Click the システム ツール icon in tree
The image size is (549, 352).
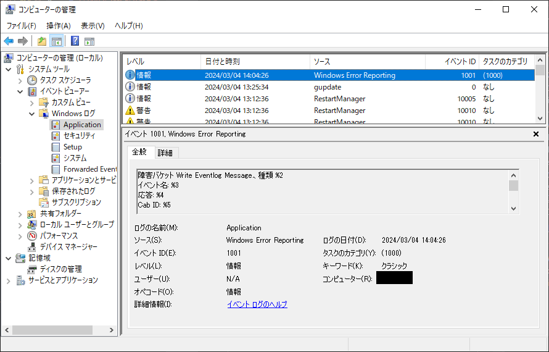20,69
